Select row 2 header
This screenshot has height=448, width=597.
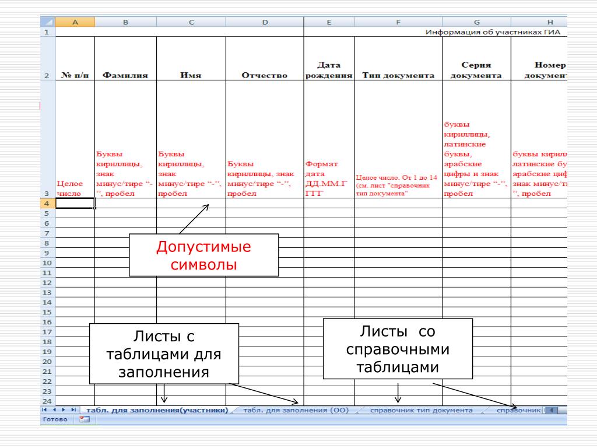point(48,58)
